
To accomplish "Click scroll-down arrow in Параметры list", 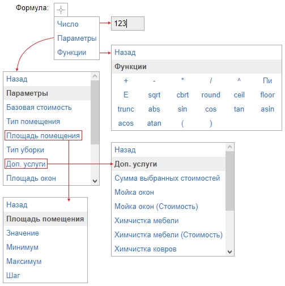I will (95, 181).
